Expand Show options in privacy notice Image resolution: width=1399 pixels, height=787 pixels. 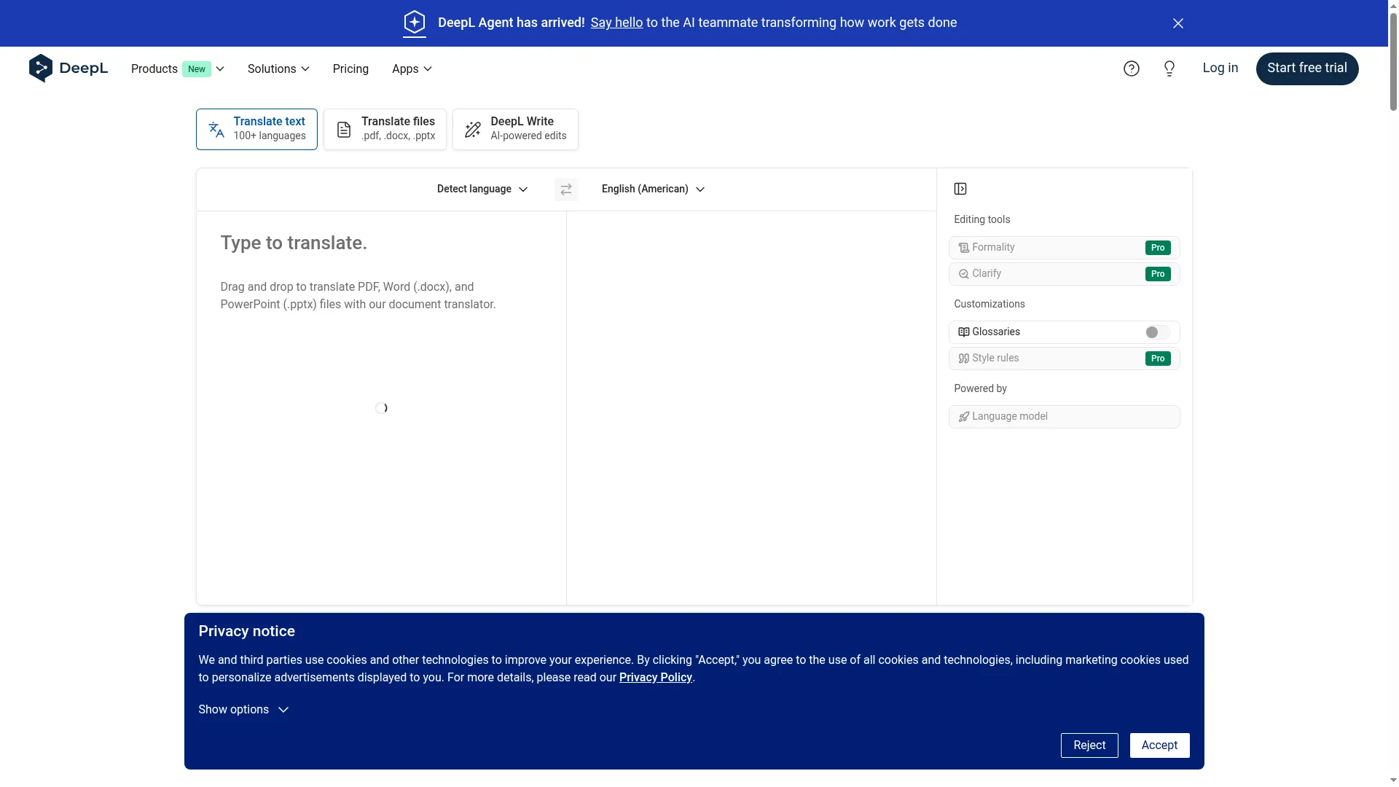coord(243,710)
